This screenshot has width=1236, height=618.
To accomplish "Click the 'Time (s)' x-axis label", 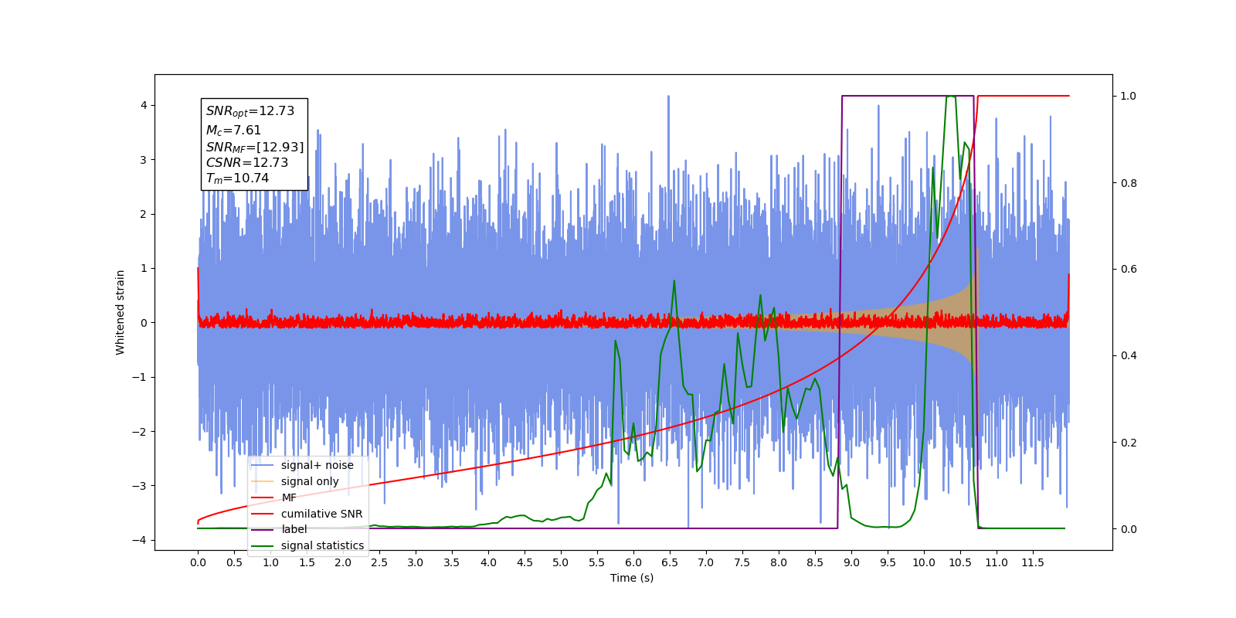I will point(632,578).
